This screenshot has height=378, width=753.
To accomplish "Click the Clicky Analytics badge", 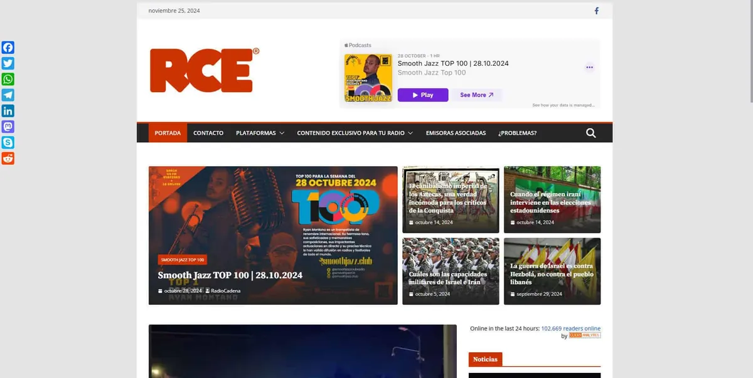I will coord(585,335).
